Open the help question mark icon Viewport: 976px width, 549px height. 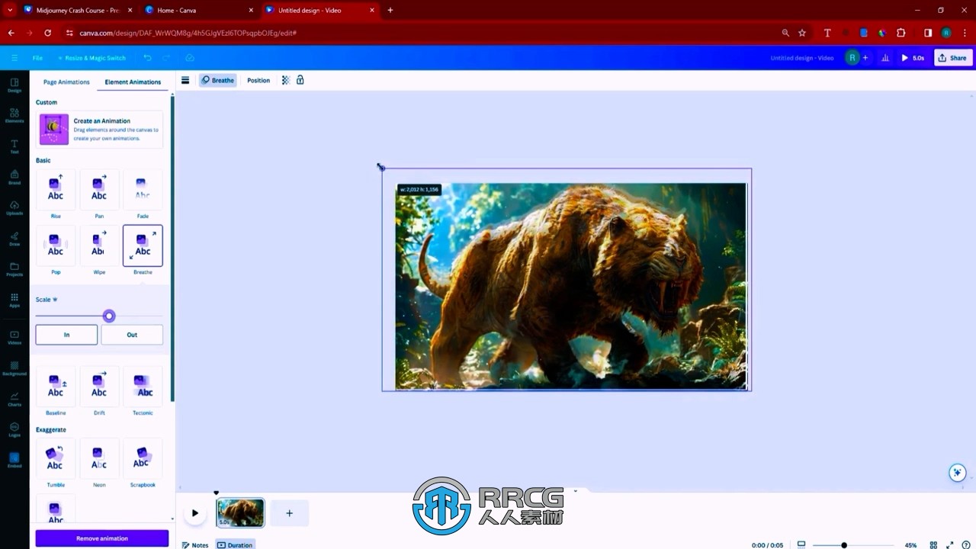[x=965, y=545]
